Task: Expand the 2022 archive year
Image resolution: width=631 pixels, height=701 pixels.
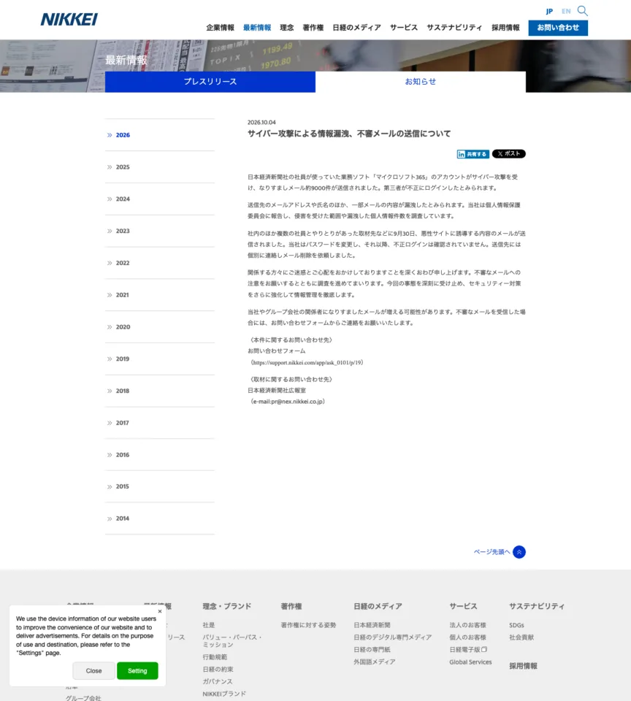Action: pyautogui.click(x=160, y=263)
